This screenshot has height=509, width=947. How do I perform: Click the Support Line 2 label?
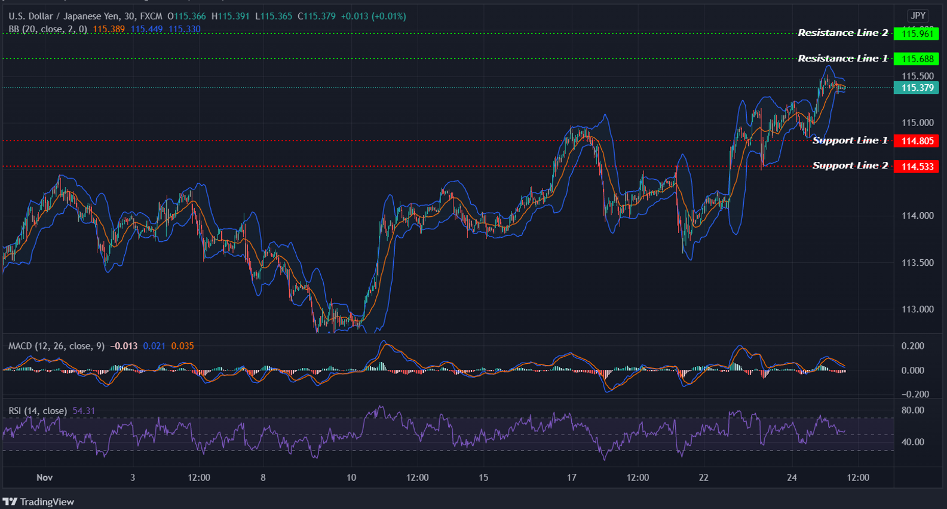click(850, 165)
